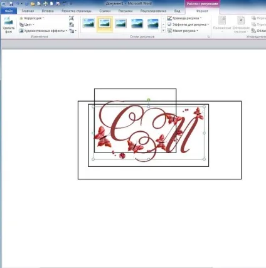Switch to the Рецензирование tab
Viewport: 266px width, 268px height.
pyautogui.click(x=153, y=11)
